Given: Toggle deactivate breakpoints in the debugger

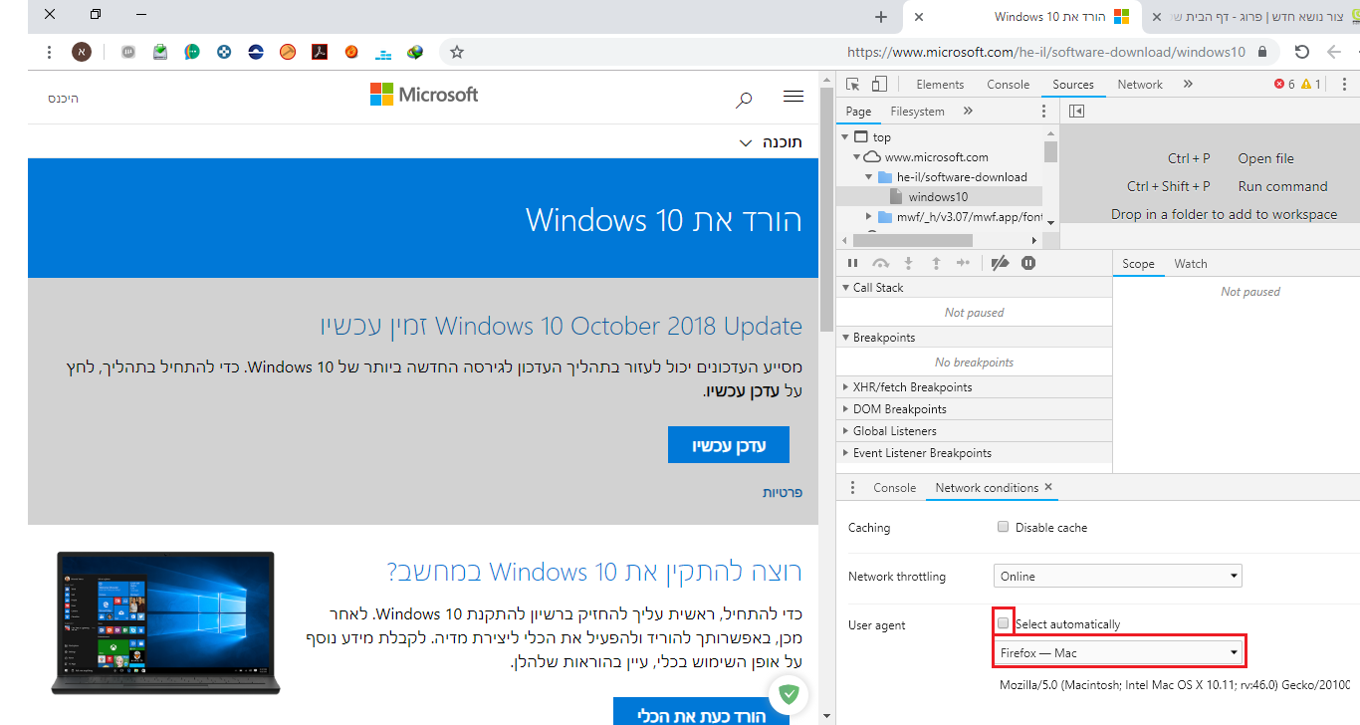Looking at the screenshot, I should pyautogui.click(x=1001, y=263).
